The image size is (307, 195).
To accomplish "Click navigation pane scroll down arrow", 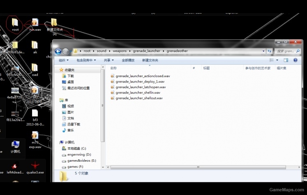I will coord(103,167).
